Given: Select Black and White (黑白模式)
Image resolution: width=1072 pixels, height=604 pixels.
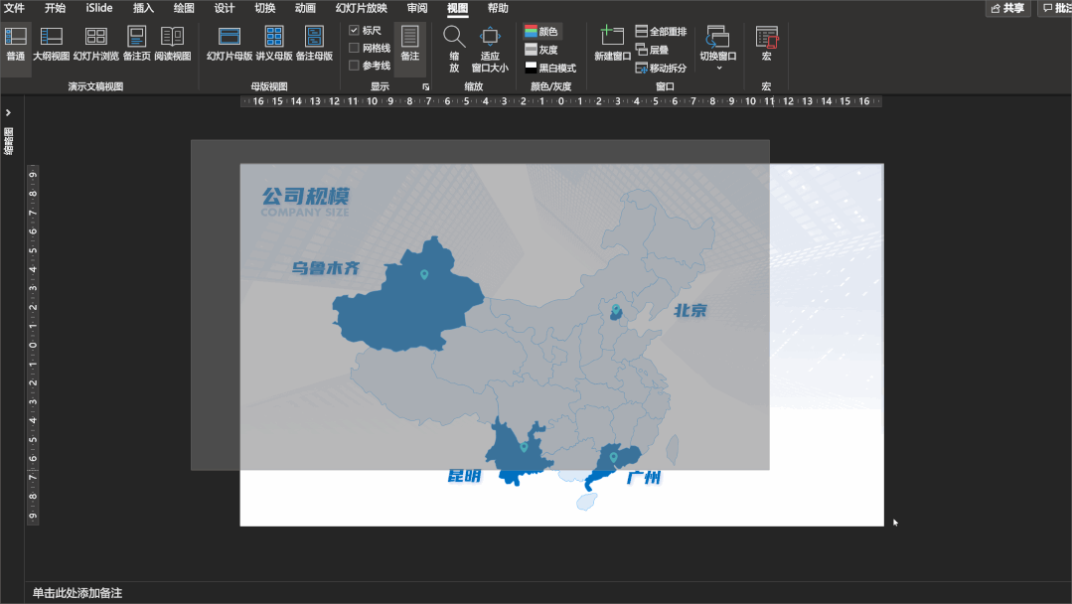Looking at the screenshot, I should [550, 68].
